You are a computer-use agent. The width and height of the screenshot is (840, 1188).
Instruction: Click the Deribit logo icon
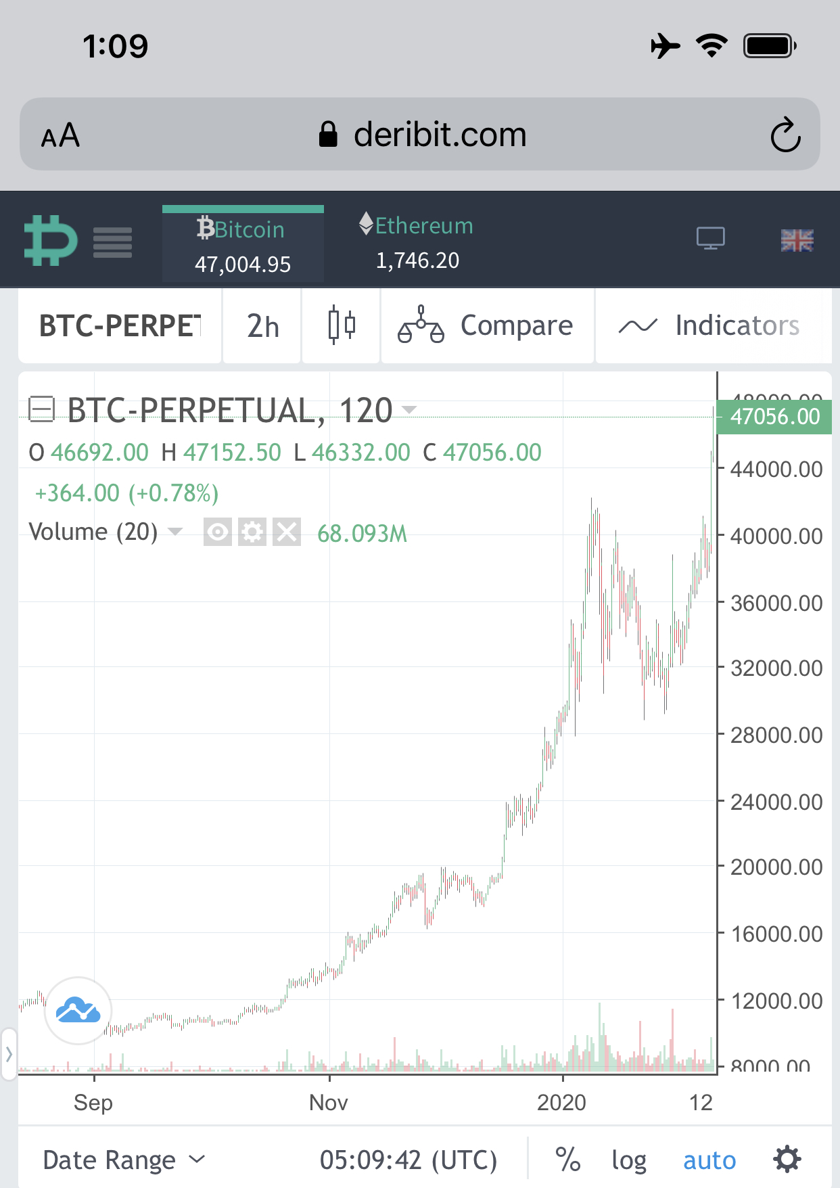(x=51, y=241)
